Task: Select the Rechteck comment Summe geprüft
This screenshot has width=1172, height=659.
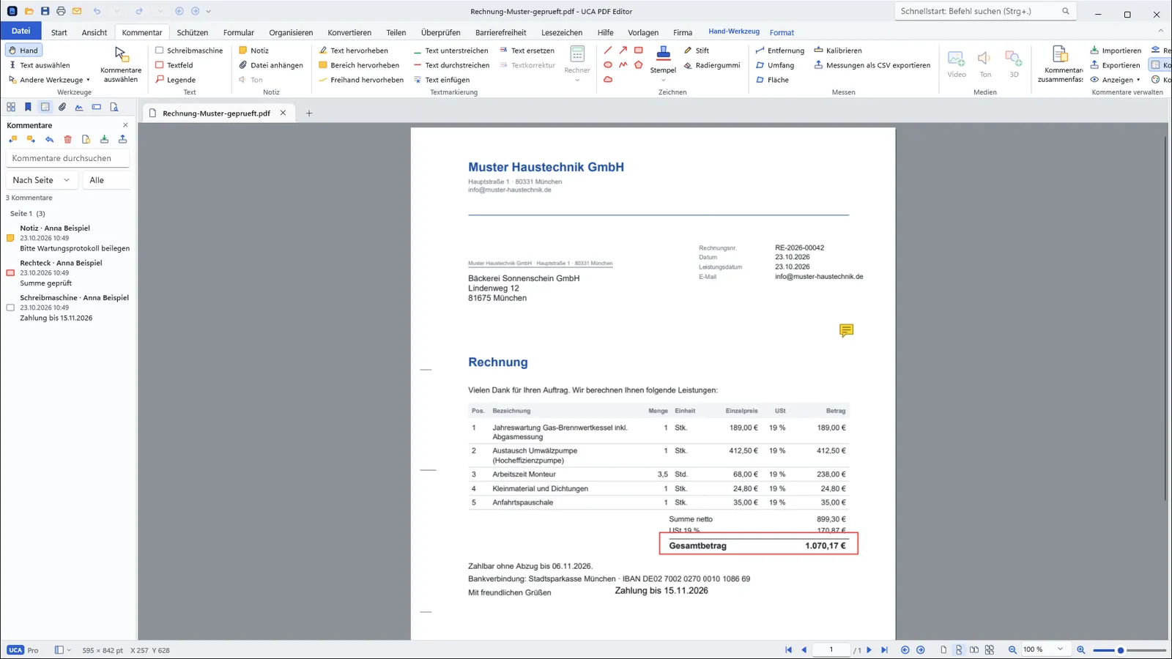Action: [x=68, y=272]
